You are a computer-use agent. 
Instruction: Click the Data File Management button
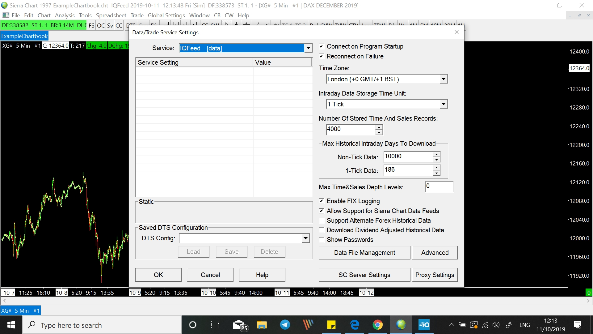[364, 253]
